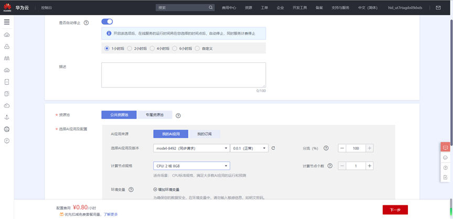Click the first cloud icon in the sidebar
The height and width of the screenshot is (219, 453).
[x=7, y=35]
